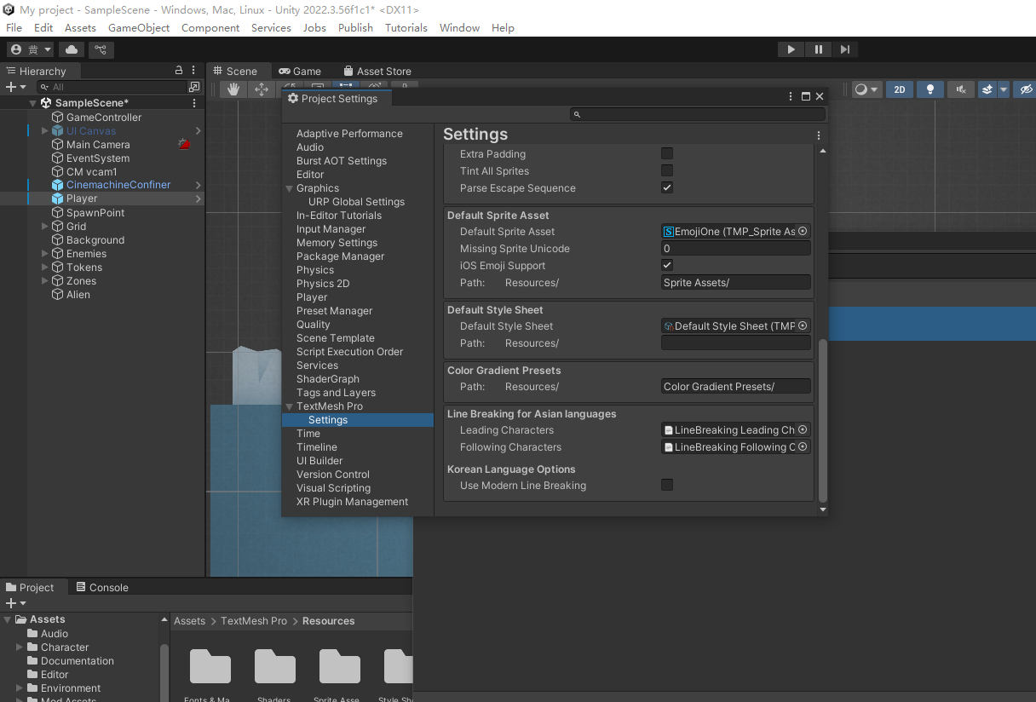Switch to the Asset Store tab
This screenshot has height=702, width=1036.
pos(377,71)
